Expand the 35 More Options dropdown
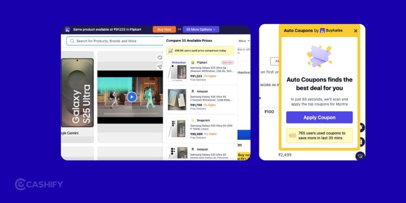 [x=201, y=29]
